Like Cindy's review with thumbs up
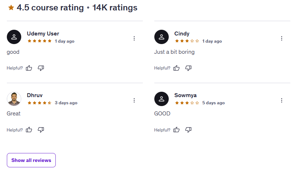This screenshot has height=172, width=295. pos(177,68)
